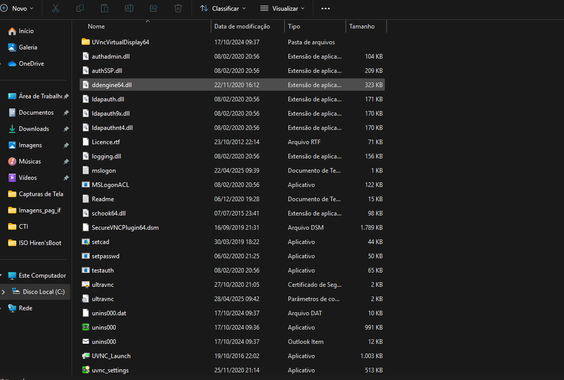Open Imagens_pag_if folder in sidebar
This screenshot has width=564, height=380.
[x=34, y=210]
